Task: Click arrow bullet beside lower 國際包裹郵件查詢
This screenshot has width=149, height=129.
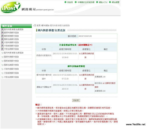Action: (x=2, y=65)
